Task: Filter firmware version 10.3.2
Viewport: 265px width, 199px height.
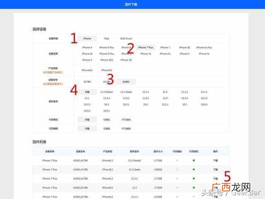Action: click(x=204, y=98)
